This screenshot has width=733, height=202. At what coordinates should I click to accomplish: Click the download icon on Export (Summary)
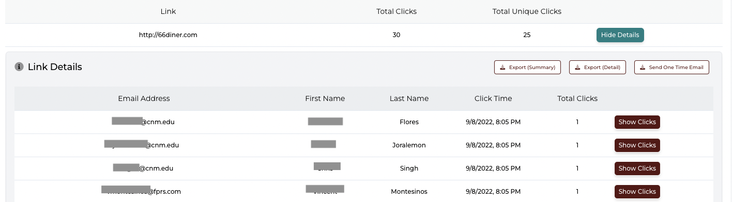[502, 68]
